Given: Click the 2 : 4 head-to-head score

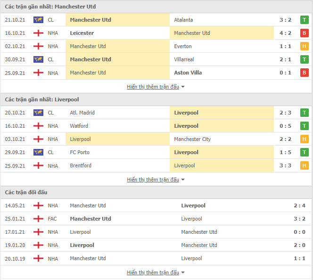Looking at the screenshot, I should pos(299,206).
